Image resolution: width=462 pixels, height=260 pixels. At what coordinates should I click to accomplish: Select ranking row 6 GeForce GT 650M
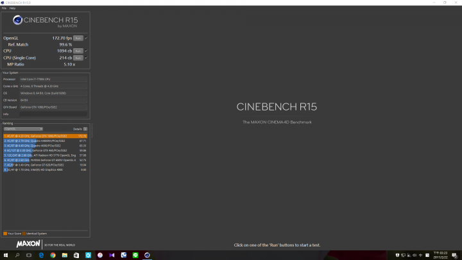coord(45,160)
